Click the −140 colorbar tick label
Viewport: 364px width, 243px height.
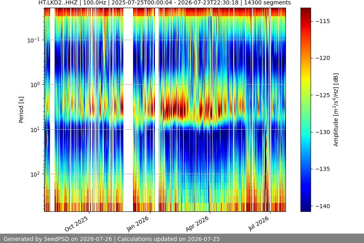pos(323,206)
